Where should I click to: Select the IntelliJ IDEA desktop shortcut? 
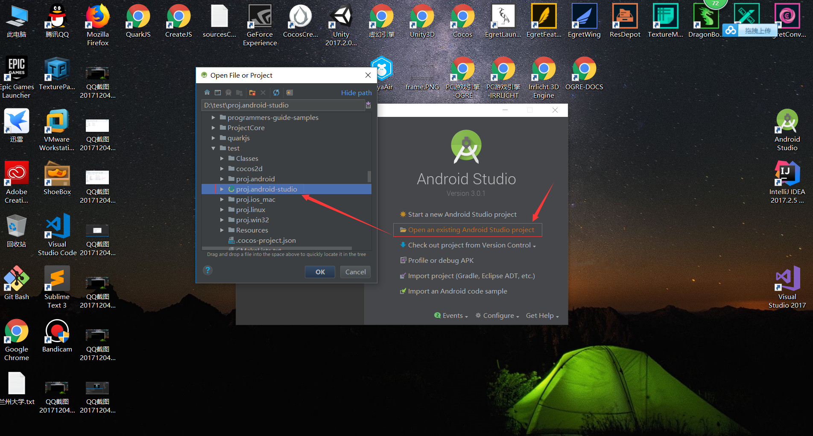pos(787,183)
